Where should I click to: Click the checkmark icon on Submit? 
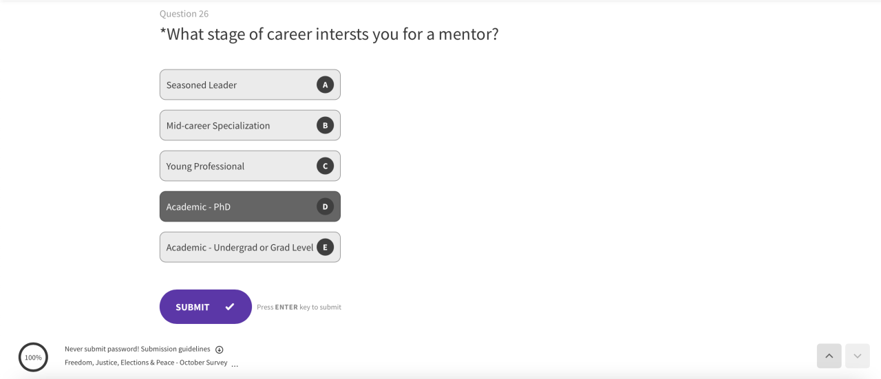(x=230, y=307)
